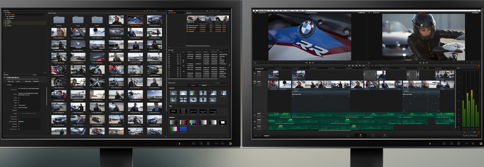Select the trim edit tool beside the arrow
Image resolution: width=484 pixels, height=167 pixels.
pyautogui.click(x=349, y=66)
